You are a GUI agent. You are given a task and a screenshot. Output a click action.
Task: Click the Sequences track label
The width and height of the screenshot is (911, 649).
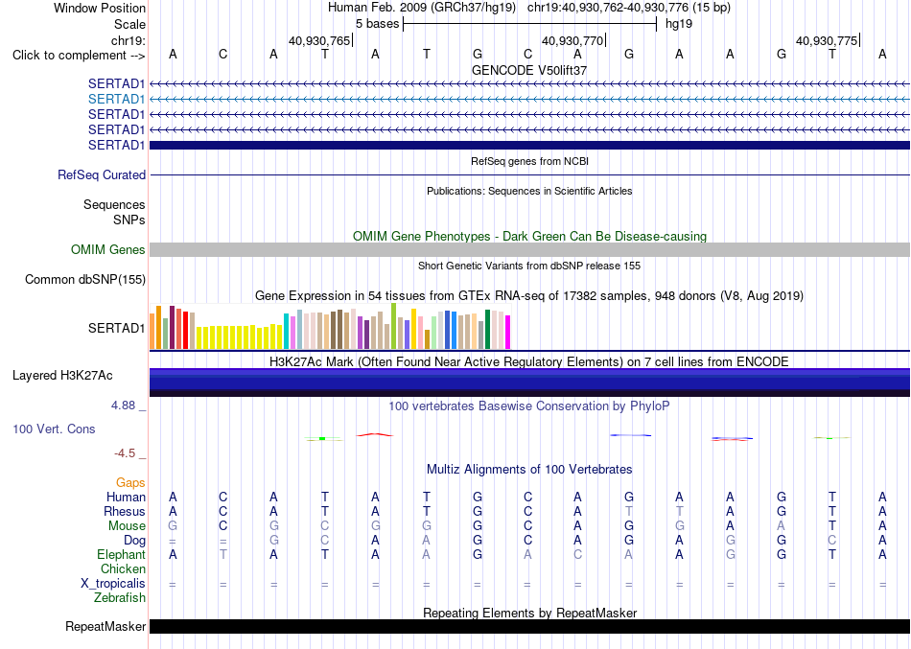(114, 204)
